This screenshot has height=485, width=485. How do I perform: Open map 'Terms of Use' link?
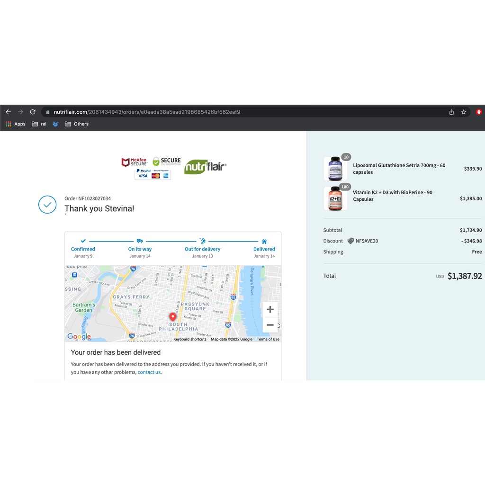point(268,339)
